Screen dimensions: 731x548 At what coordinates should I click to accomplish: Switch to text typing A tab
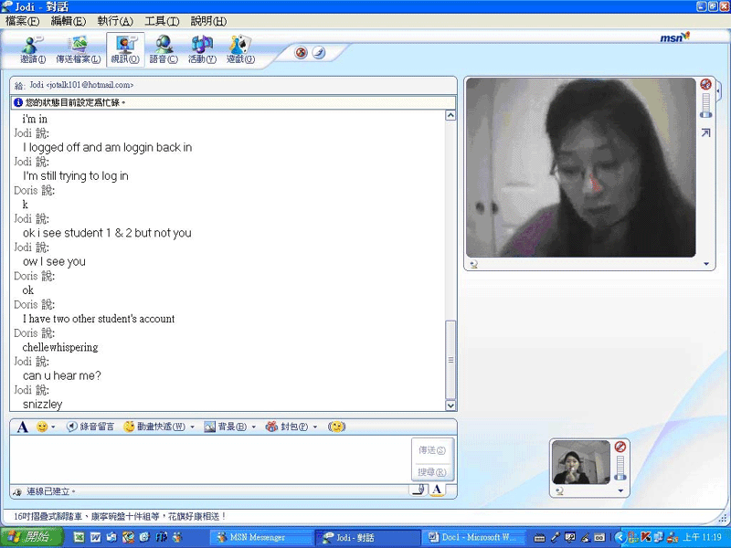(437, 490)
